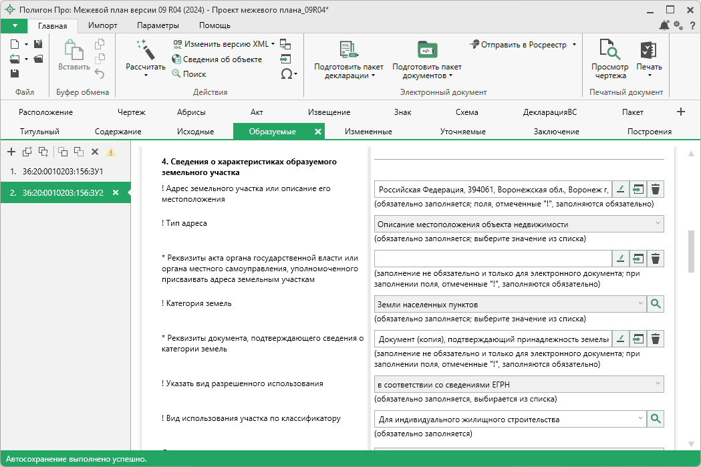
Task: Expand the Тип адреса dropdown
Action: pyautogui.click(x=658, y=224)
